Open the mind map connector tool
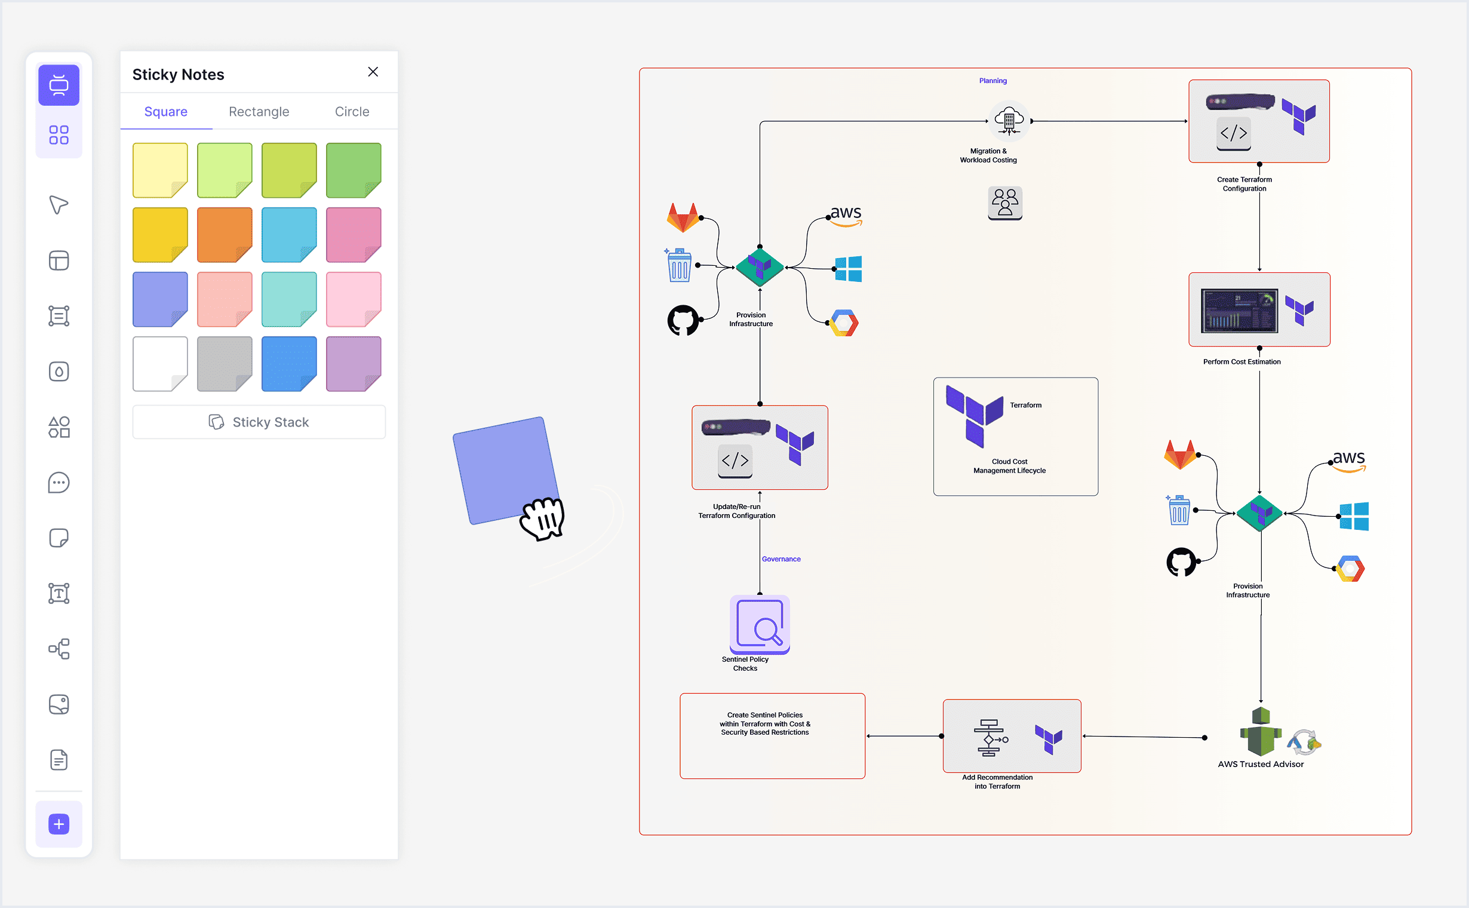The width and height of the screenshot is (1469, 908). click(59, 649)
